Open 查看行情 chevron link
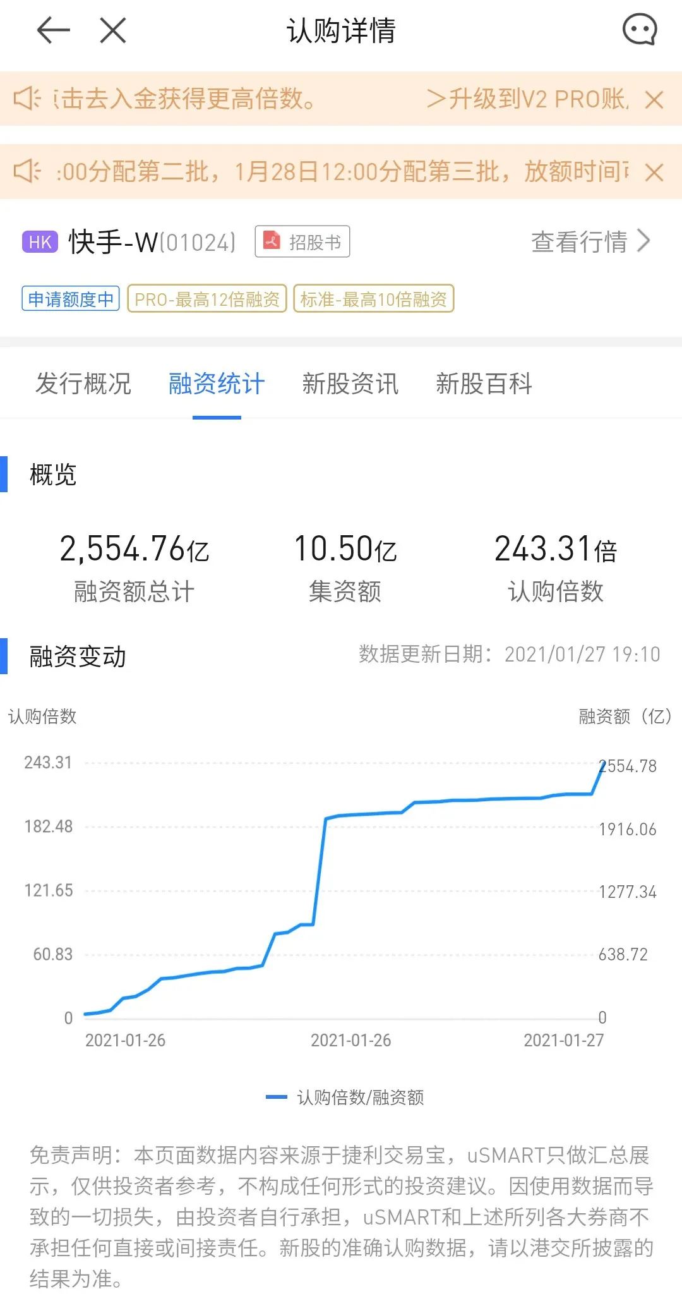 coord(590,241)
